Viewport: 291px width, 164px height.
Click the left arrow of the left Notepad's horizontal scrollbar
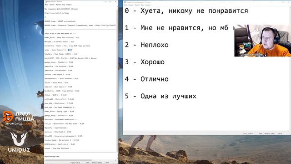click(45, 160)
